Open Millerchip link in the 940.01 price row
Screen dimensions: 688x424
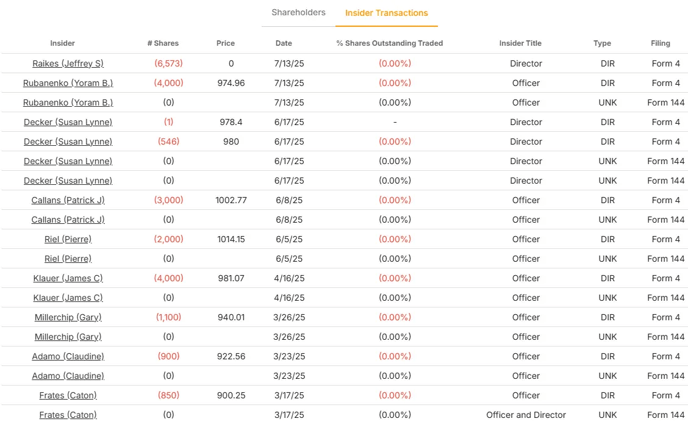click(x=68, y=317)
